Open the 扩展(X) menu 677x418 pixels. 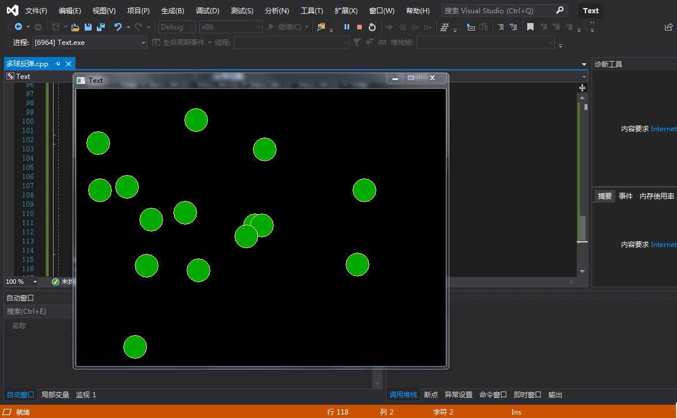pyautogui.click(x=346, y=11)
